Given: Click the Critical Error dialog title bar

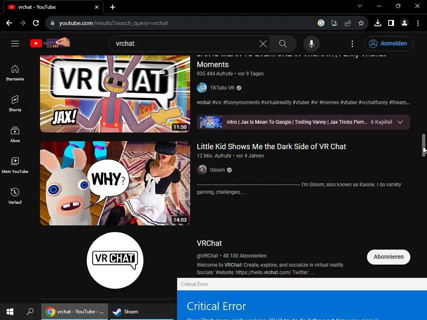Looking at the screenshot, I should click(302, 284).
